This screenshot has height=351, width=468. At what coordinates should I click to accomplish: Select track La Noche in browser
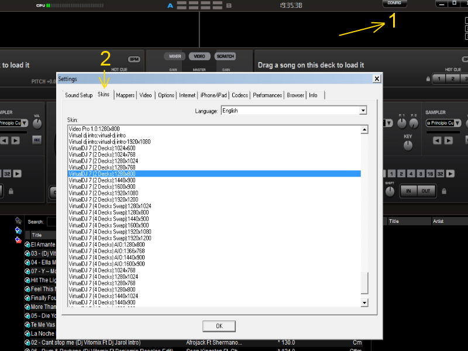pos(40,333)
